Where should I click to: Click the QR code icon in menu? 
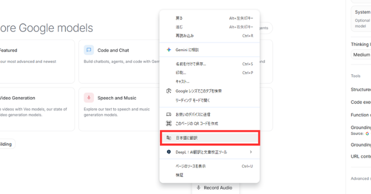pyautogui.click(x=168, y=123)
